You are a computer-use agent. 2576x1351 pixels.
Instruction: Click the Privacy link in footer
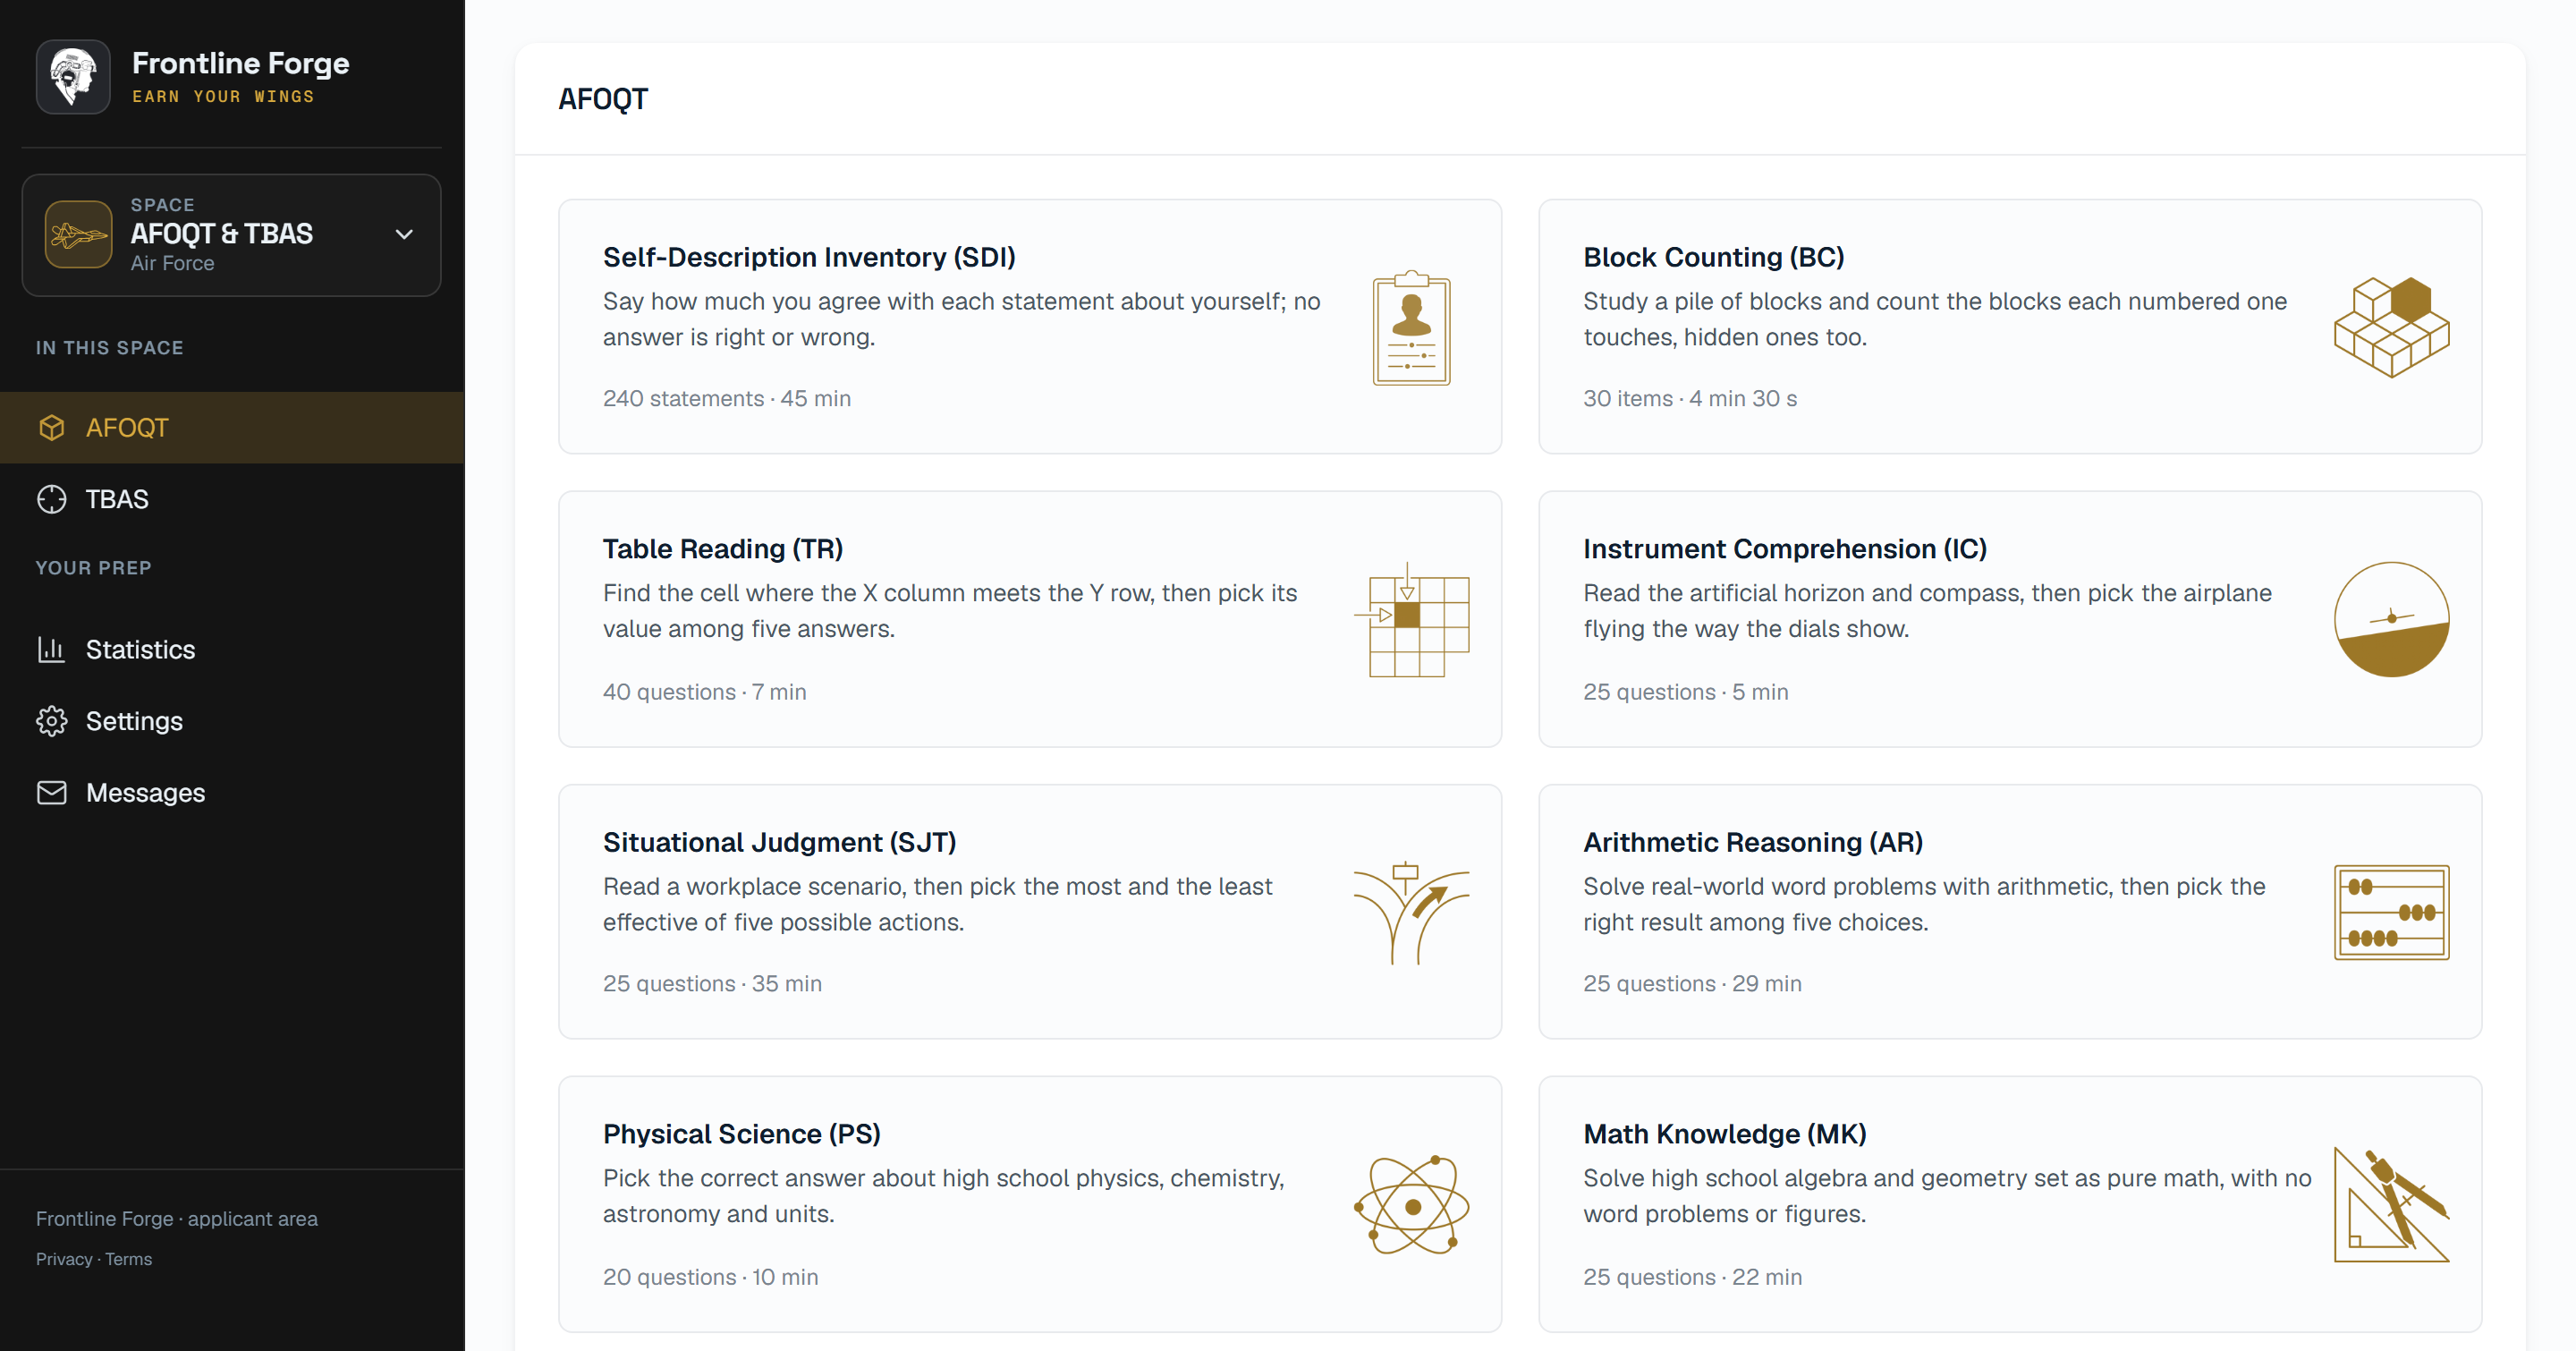(x=64, y=1259)
